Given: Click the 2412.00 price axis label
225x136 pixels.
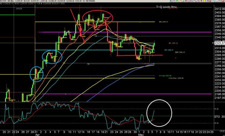Looking at the screenshot, I should click(x=220, y=9).
